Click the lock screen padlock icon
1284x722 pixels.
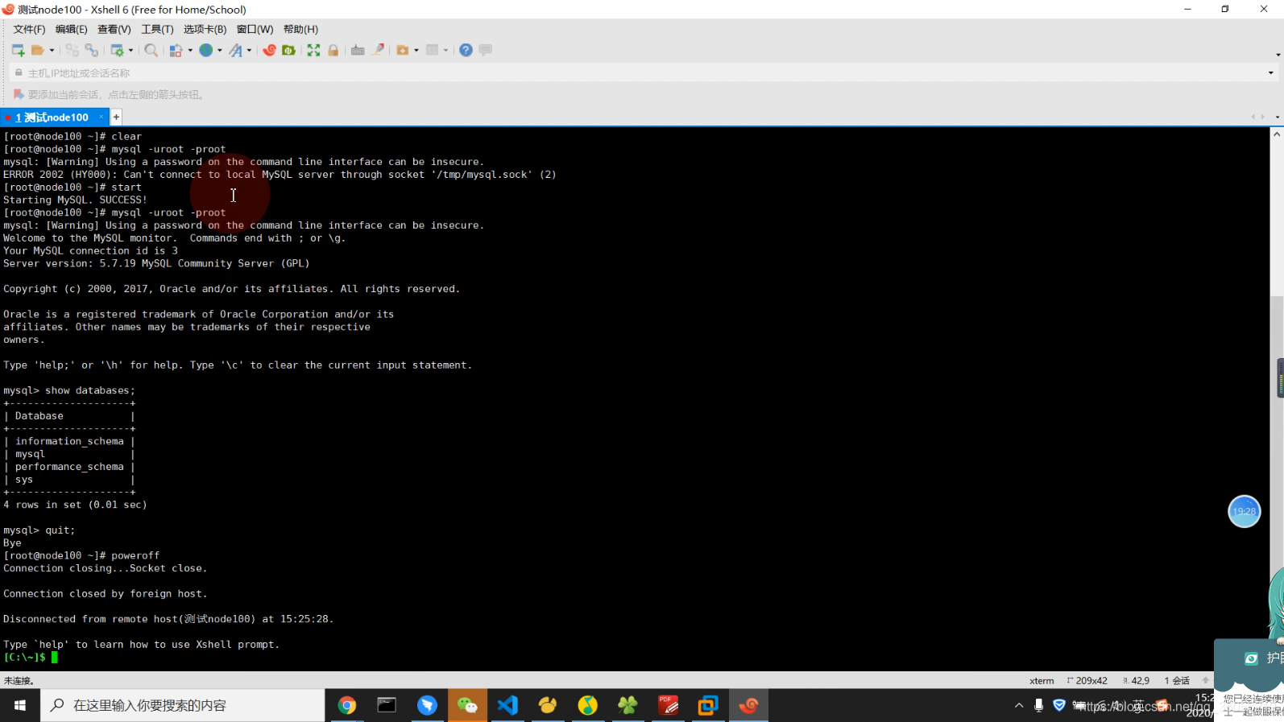[333, 50]
